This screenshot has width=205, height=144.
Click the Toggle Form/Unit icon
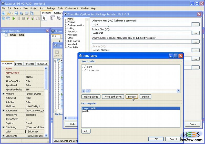click(32, 13)
